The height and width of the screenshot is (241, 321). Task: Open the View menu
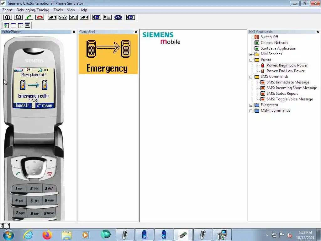coord(71,10)
